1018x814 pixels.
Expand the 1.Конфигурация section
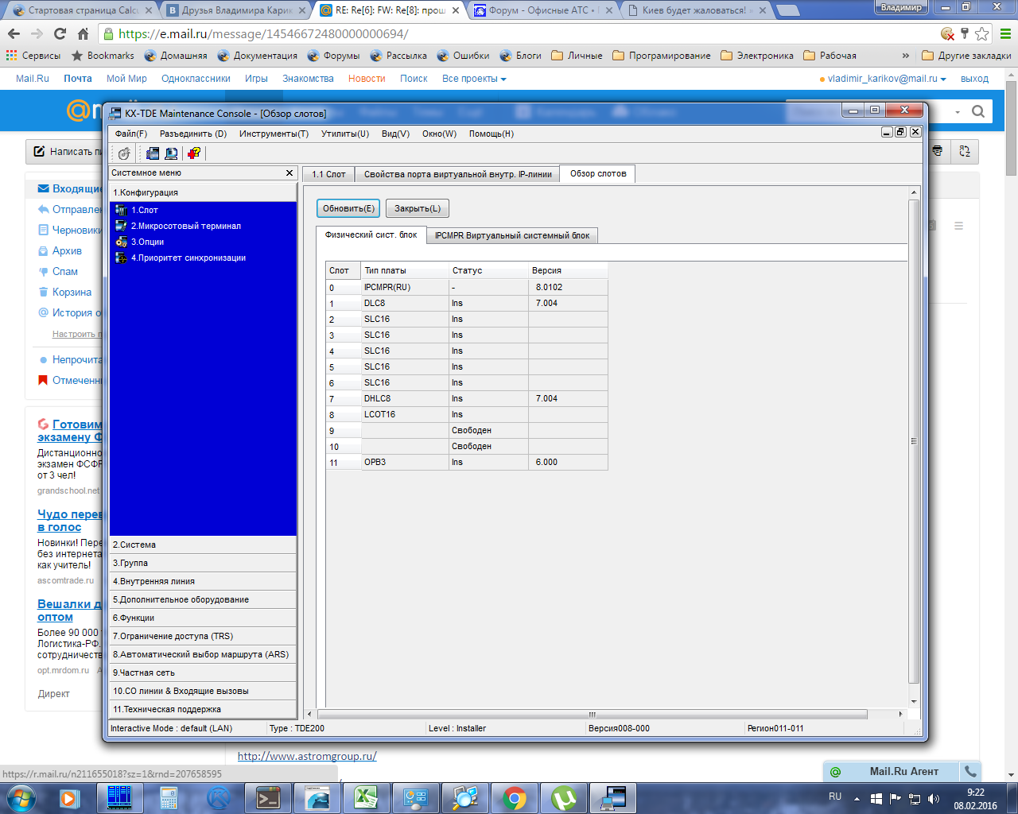pos(203,192)
